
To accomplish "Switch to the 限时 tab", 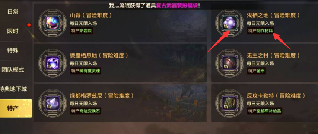I will pos(13,31).
